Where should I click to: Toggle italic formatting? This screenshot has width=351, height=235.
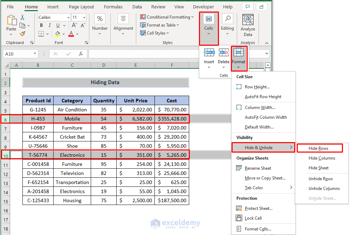click(x=49, y=25)
